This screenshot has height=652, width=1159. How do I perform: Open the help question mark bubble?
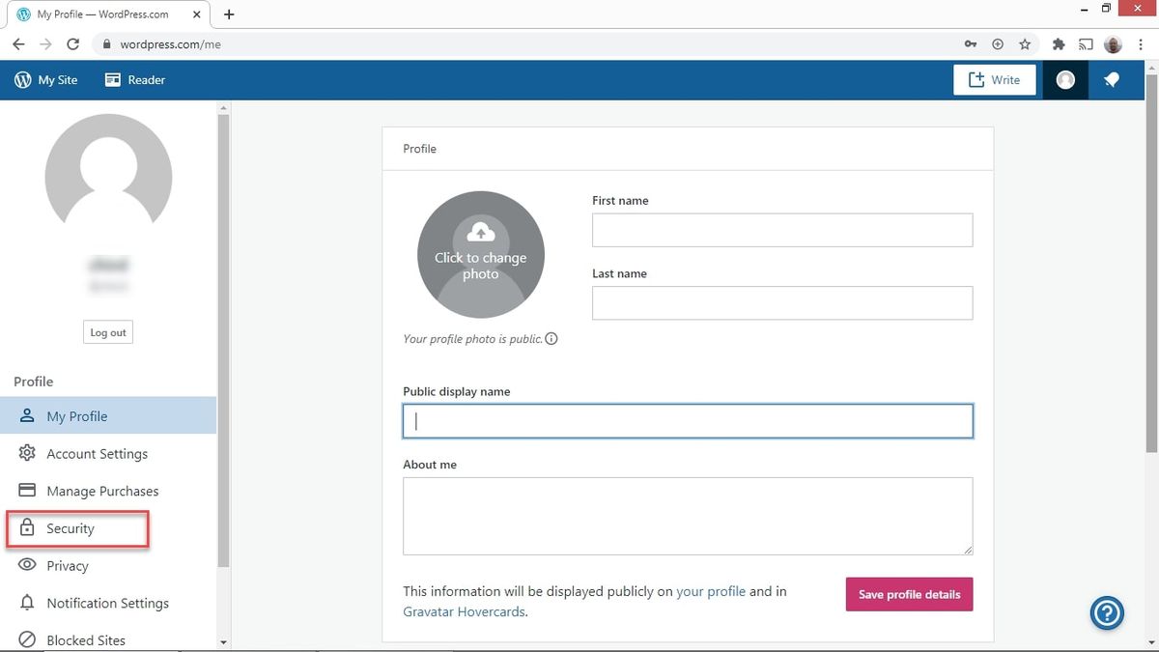click(1107, 612)
